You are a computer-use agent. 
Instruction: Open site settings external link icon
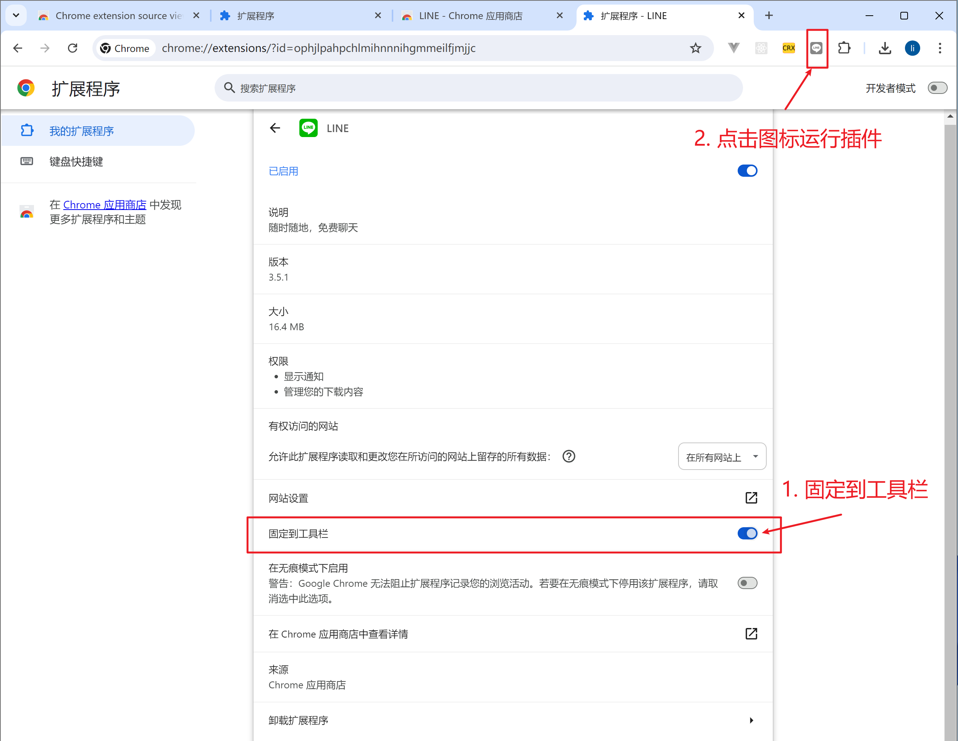[751, 498]
